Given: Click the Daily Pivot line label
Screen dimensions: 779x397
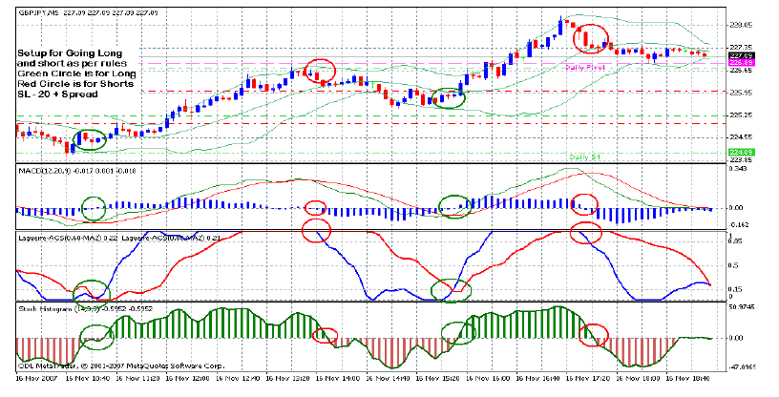Looking at the screenshot, I should click(x=586, y=68).
